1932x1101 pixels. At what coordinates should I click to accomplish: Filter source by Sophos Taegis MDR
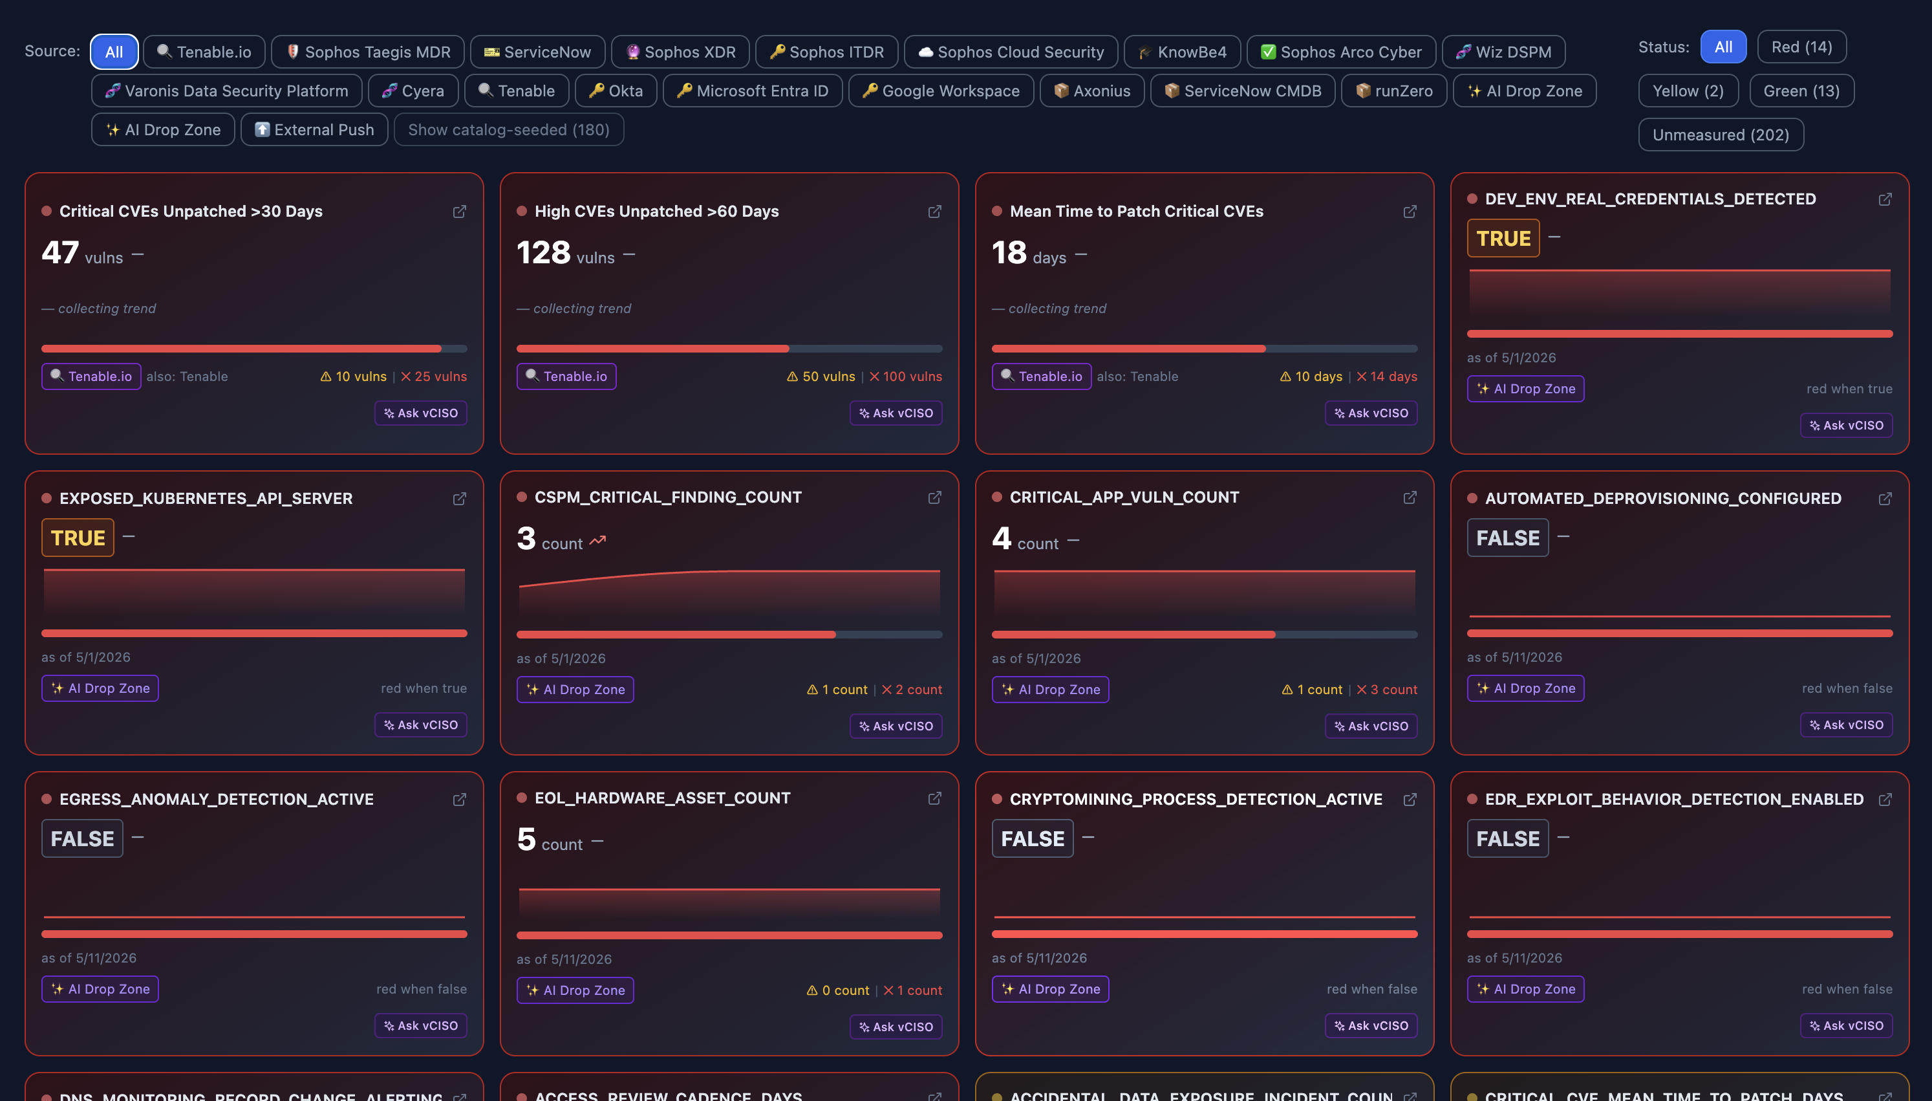(x=368, y=51)
